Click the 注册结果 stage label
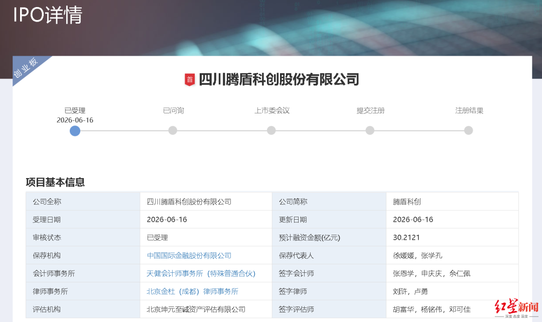Screen dimensions: 542x322 click(x=469, y=110)
